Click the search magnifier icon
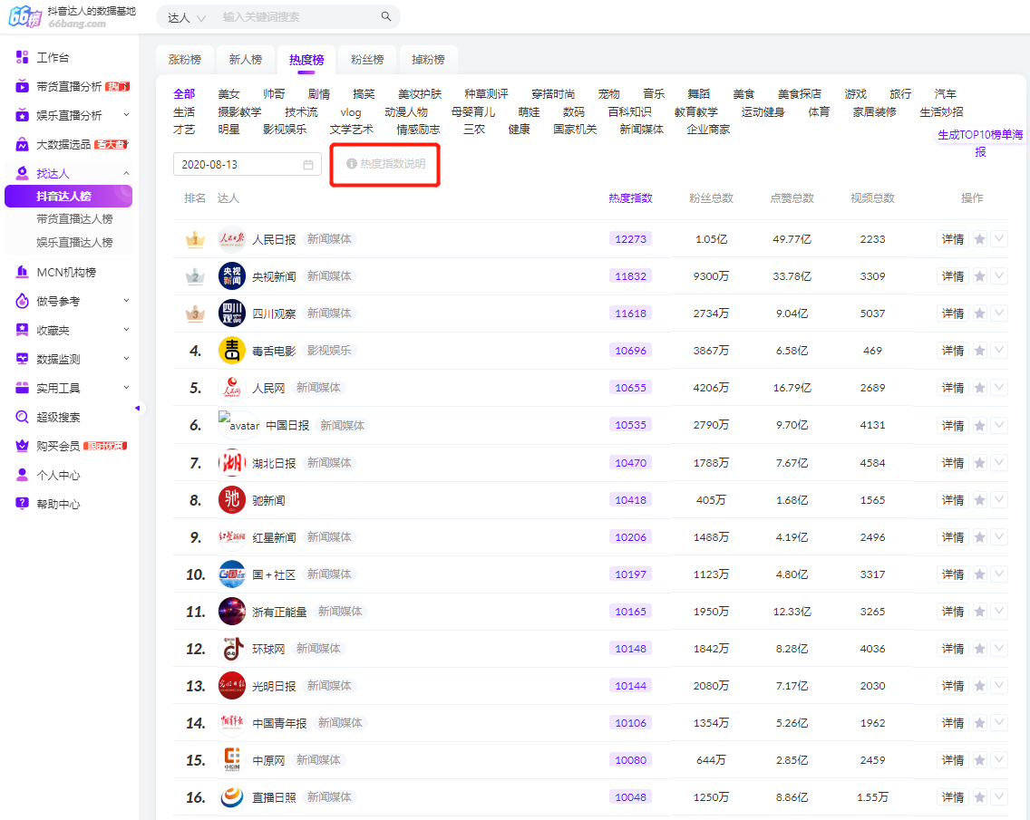Viewport: 1030px width, 820px height. click(x=386, y=17)
